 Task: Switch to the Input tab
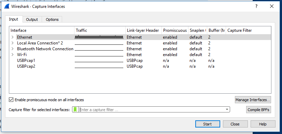(x=14, y=19)
